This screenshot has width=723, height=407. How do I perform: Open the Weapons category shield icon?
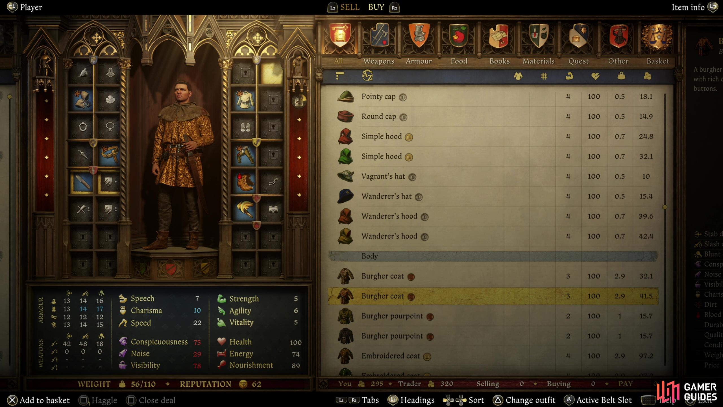[379, 35]
